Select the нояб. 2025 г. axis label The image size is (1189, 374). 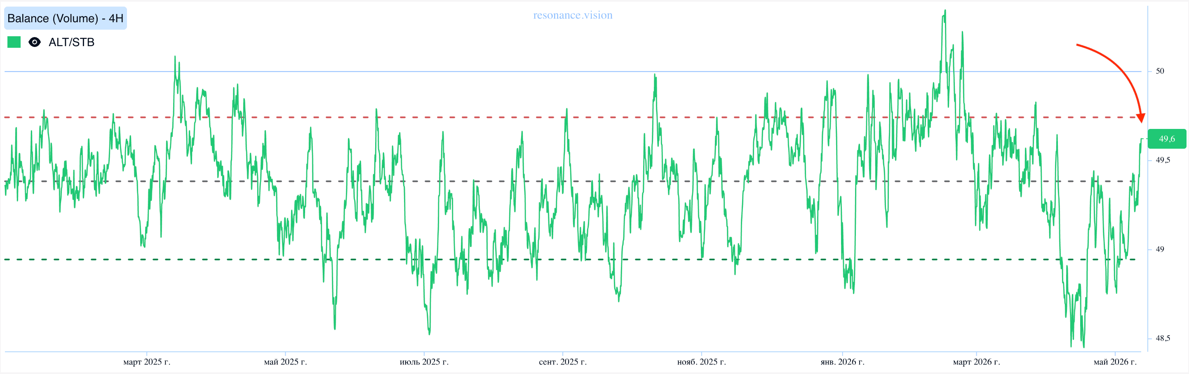coord(702,362)
